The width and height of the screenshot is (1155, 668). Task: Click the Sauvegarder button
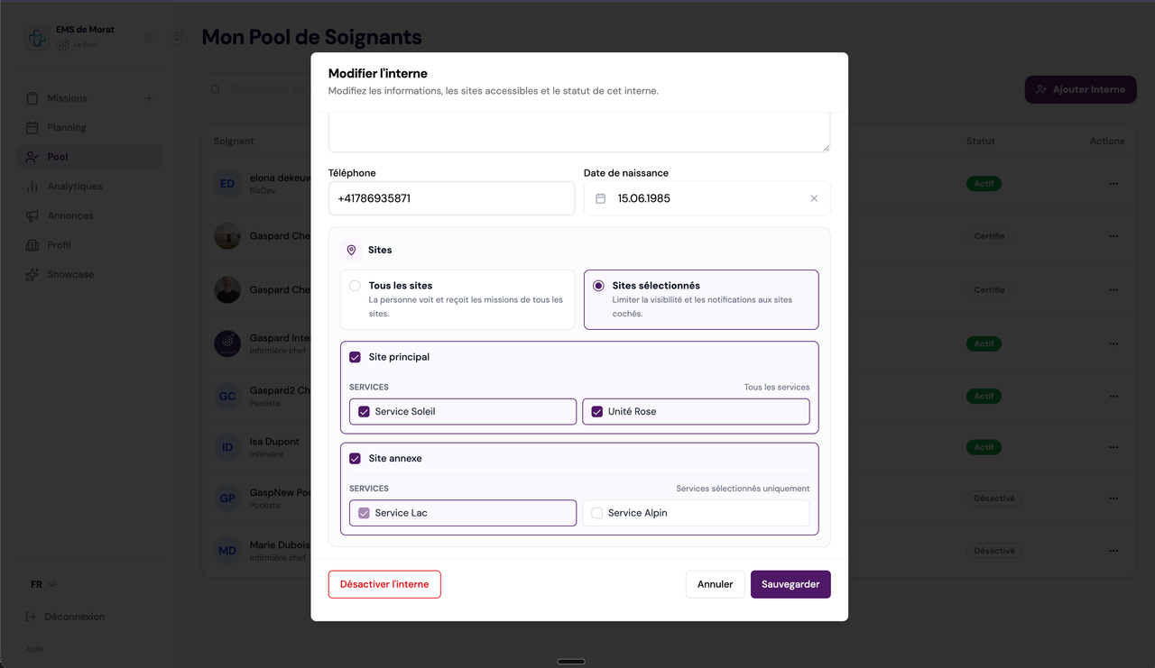[x=790, y=584]
